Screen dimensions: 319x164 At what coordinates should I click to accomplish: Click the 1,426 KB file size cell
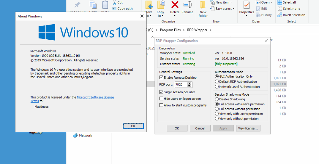point(279,90)
